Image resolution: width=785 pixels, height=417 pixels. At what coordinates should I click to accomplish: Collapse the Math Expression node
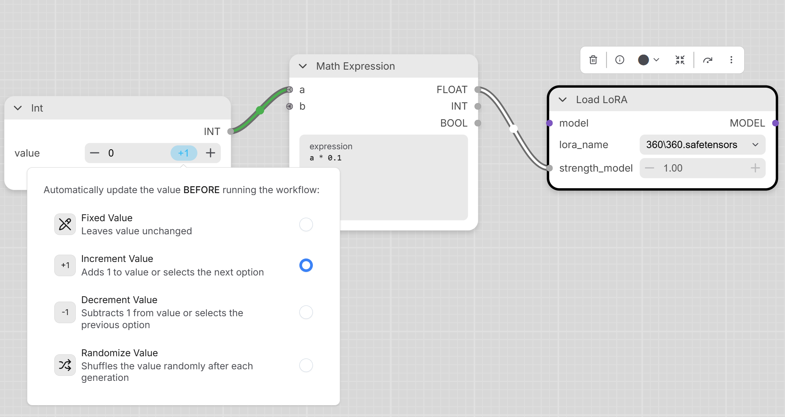pyautogui.click(x=303, y=66)
